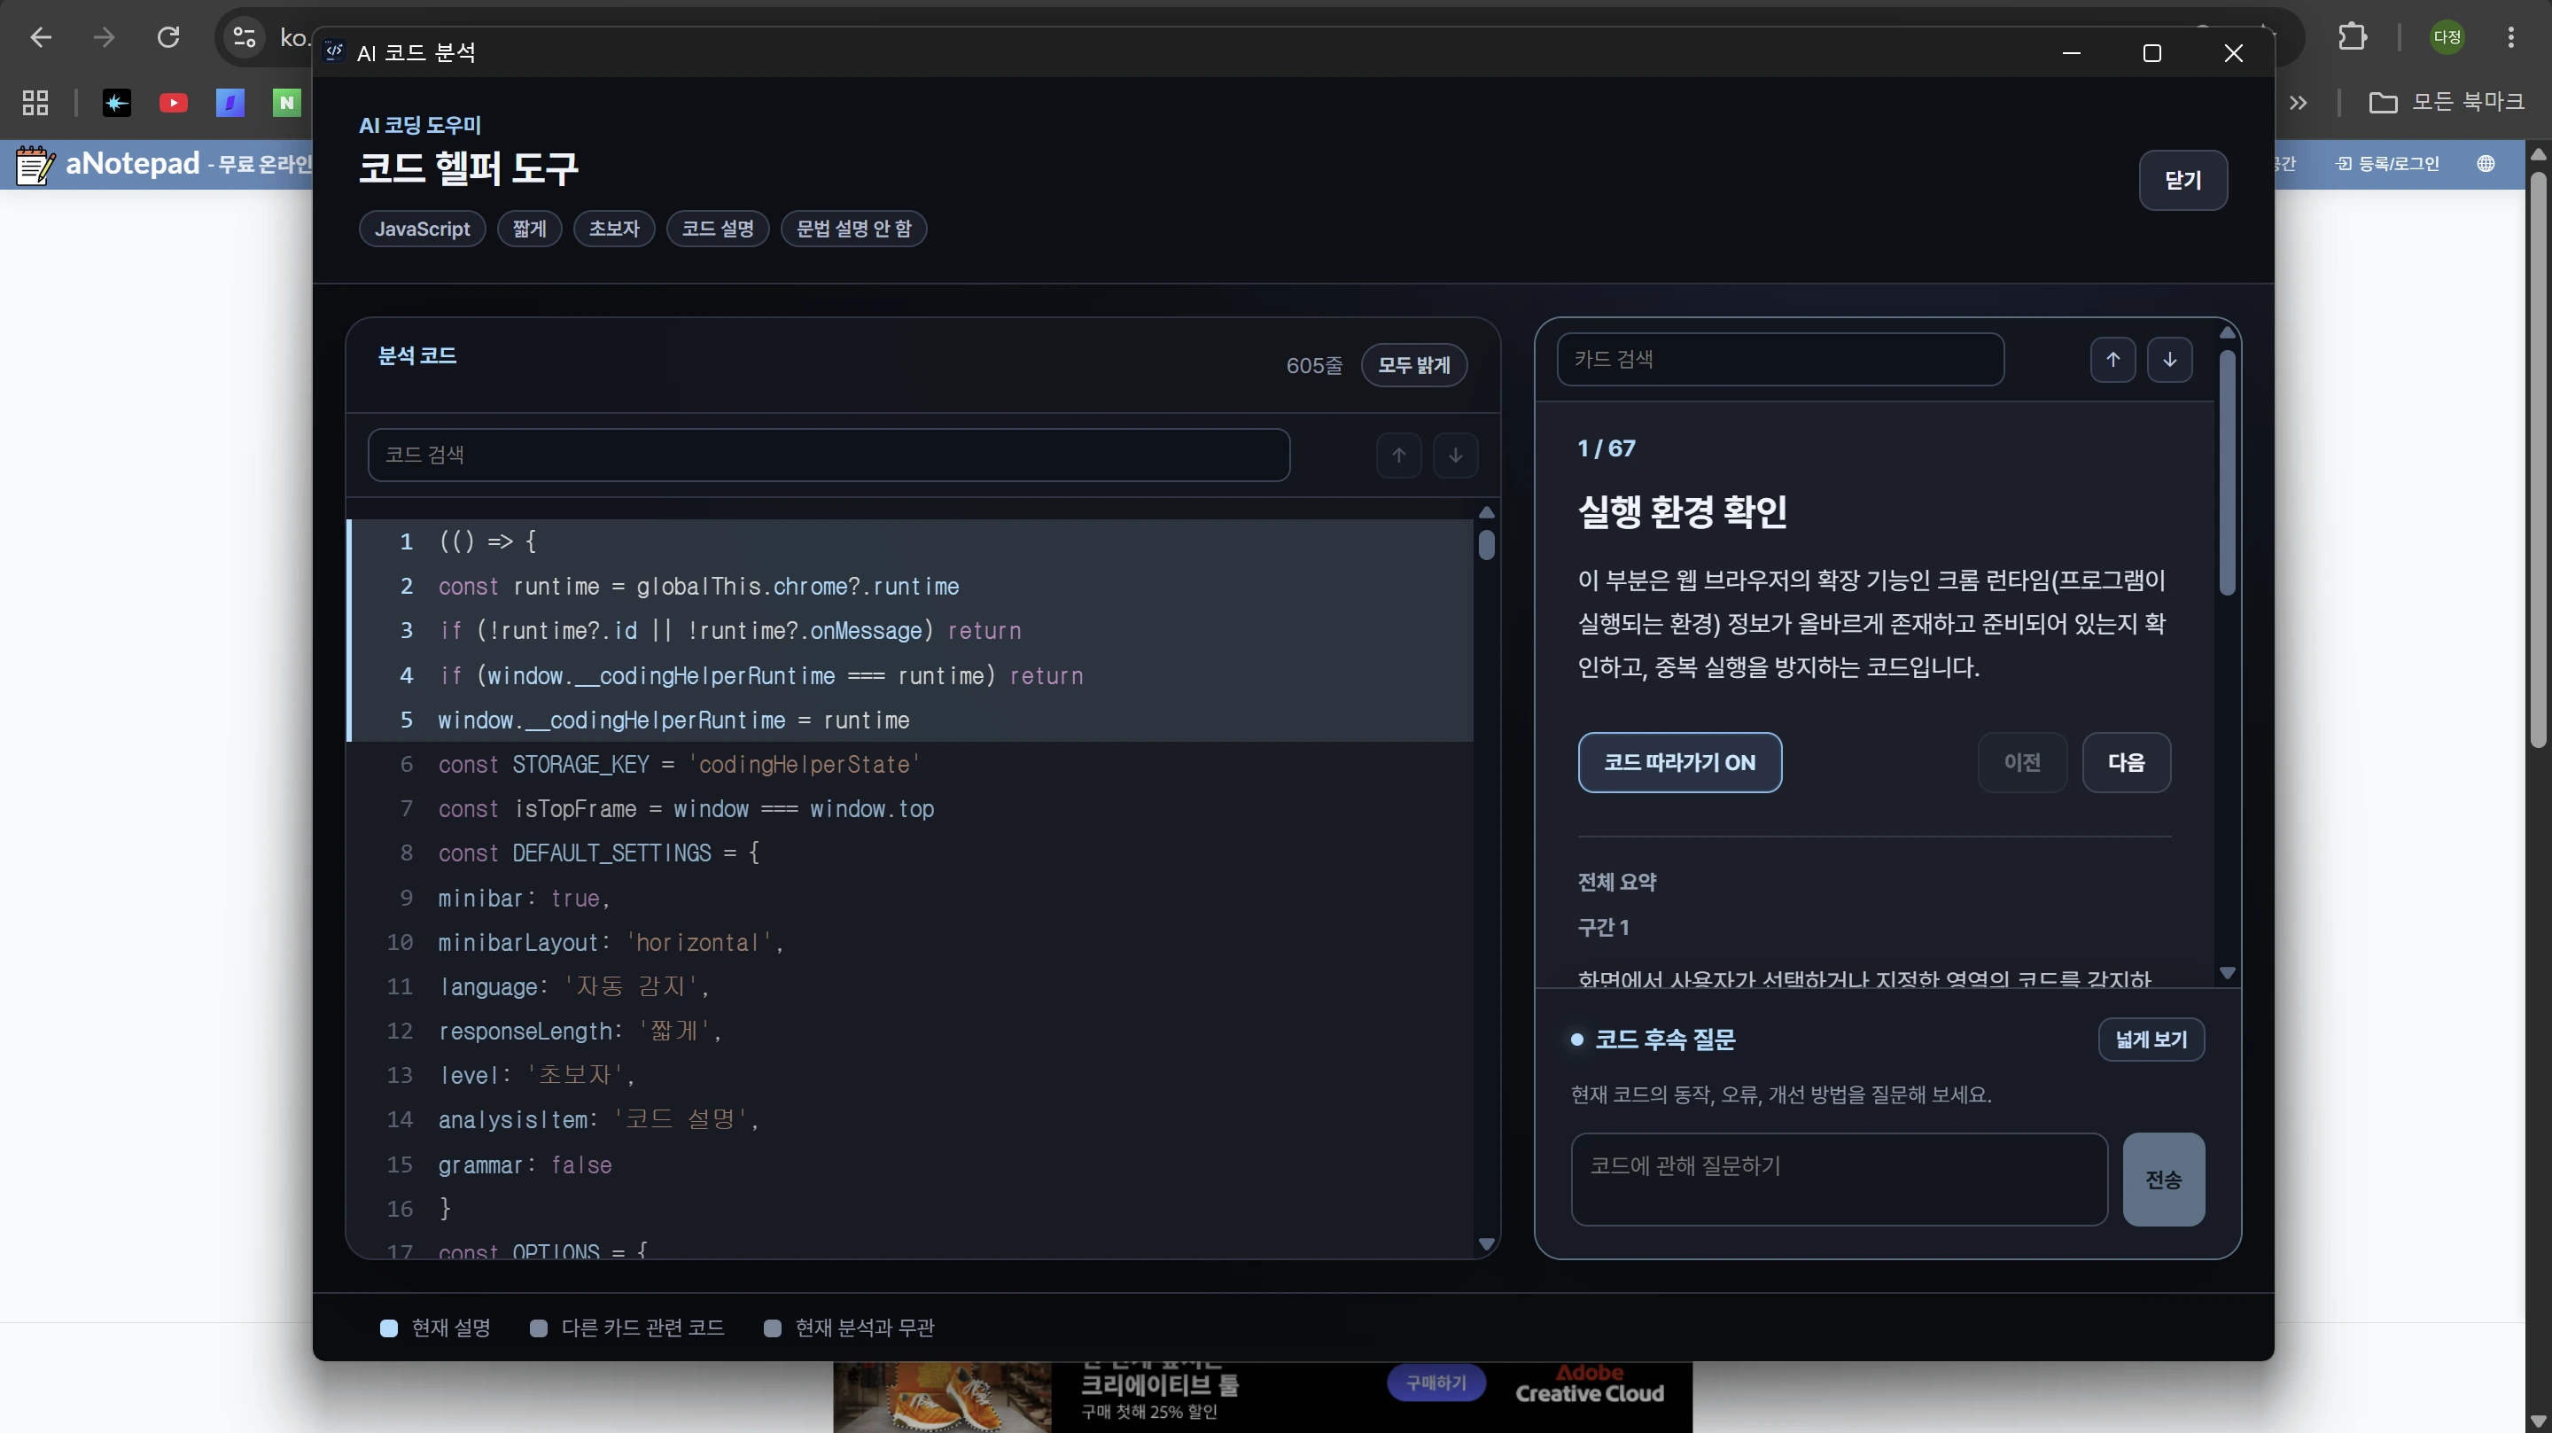Jump to previous code search result arrow
The image size is (2552, 1433).
pyautogui.click(x=1399, y=455)
